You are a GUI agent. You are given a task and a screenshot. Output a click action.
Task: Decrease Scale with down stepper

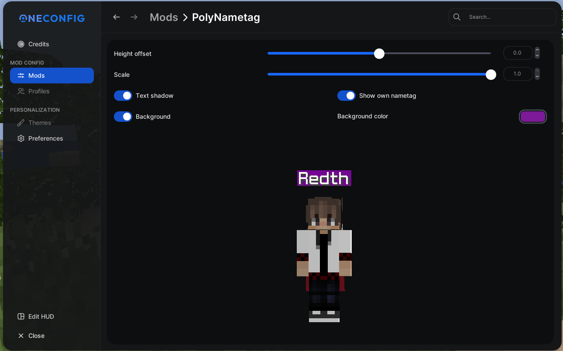point(537,77)
